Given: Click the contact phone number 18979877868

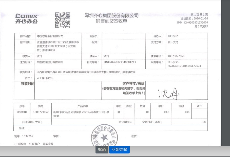Looking at the screenshot, I should click(x=176, y=56).
